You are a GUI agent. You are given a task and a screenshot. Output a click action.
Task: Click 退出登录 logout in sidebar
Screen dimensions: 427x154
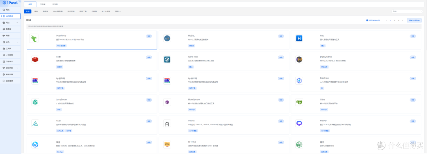tap(10, 81)
